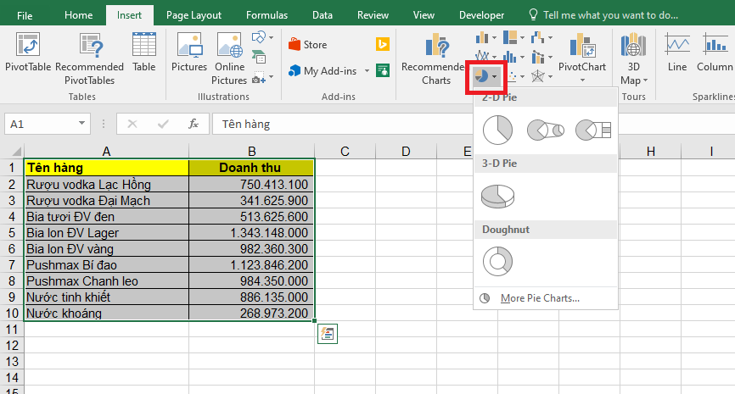Open the PivotChart dropdown
Image resolution: width=735 pixels, height=394 pixels.
click(x=582, y=80)
